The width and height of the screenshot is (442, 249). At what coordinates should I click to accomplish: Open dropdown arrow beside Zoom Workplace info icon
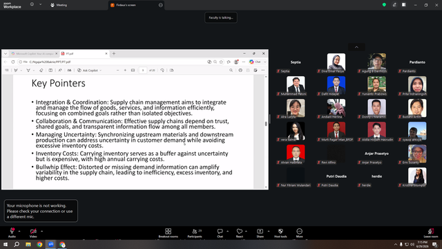click(40, 5)
